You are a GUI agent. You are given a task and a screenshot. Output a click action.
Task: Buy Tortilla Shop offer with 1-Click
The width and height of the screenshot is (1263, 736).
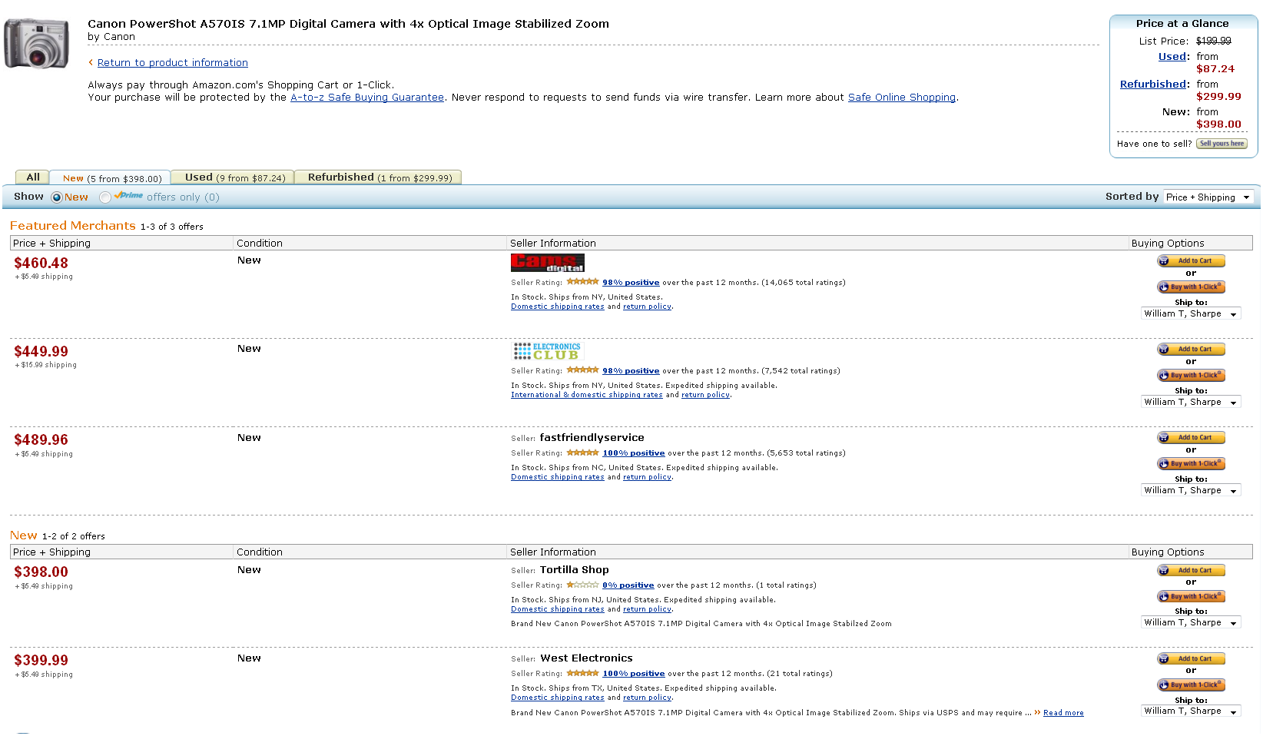[x=1191, y=597]
